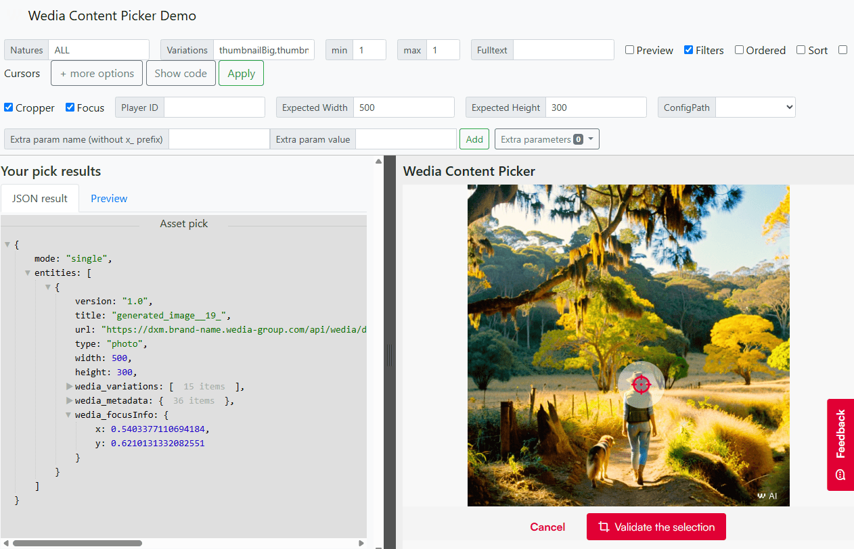Switch to the Preview tab

coord(109,198)
